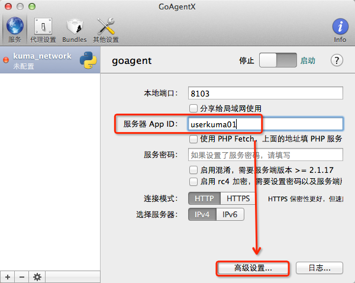
Task: Click the minus icon to remove service
Action: point(22,276)
